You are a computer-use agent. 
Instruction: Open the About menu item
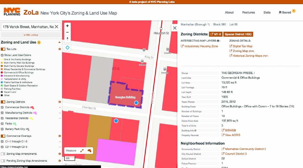pos(229,12)
